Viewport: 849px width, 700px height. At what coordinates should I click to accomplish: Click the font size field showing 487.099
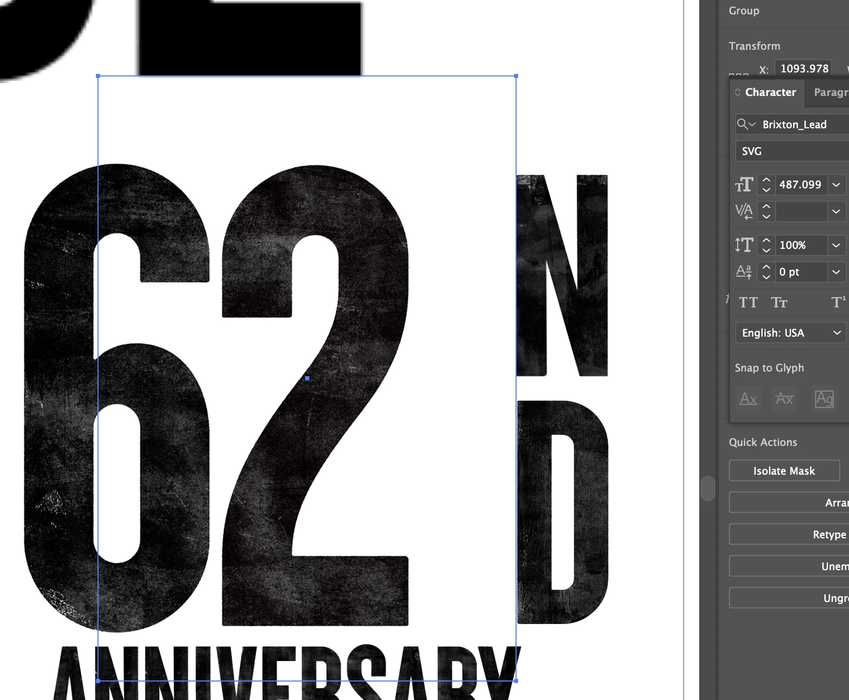pyautogui.click(x=801, y=185)
